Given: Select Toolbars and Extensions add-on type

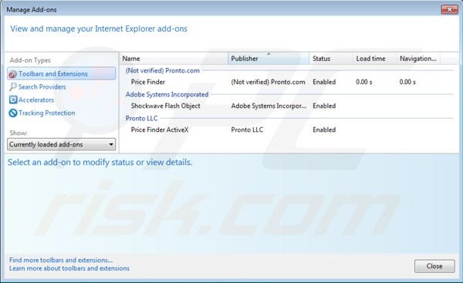Looking at the screenshot, I should [62, 74].
